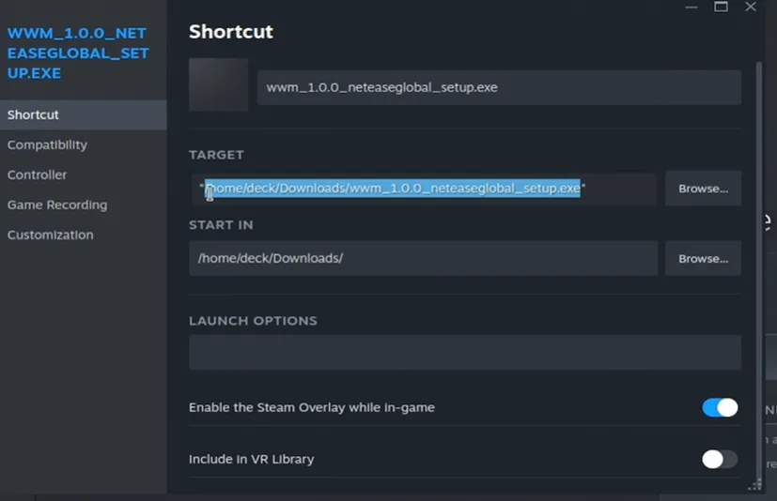Open the Shortcut settings tab
Image resolution: width=777 pixels, height=501 pixels.
(x=33, y=114)
